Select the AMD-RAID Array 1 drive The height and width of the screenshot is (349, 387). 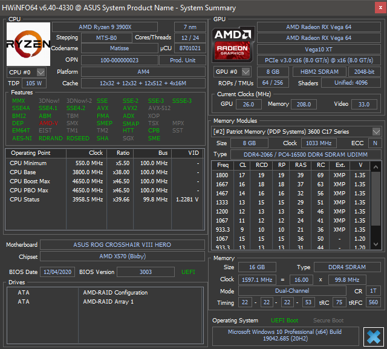click(x=105, y=302)
